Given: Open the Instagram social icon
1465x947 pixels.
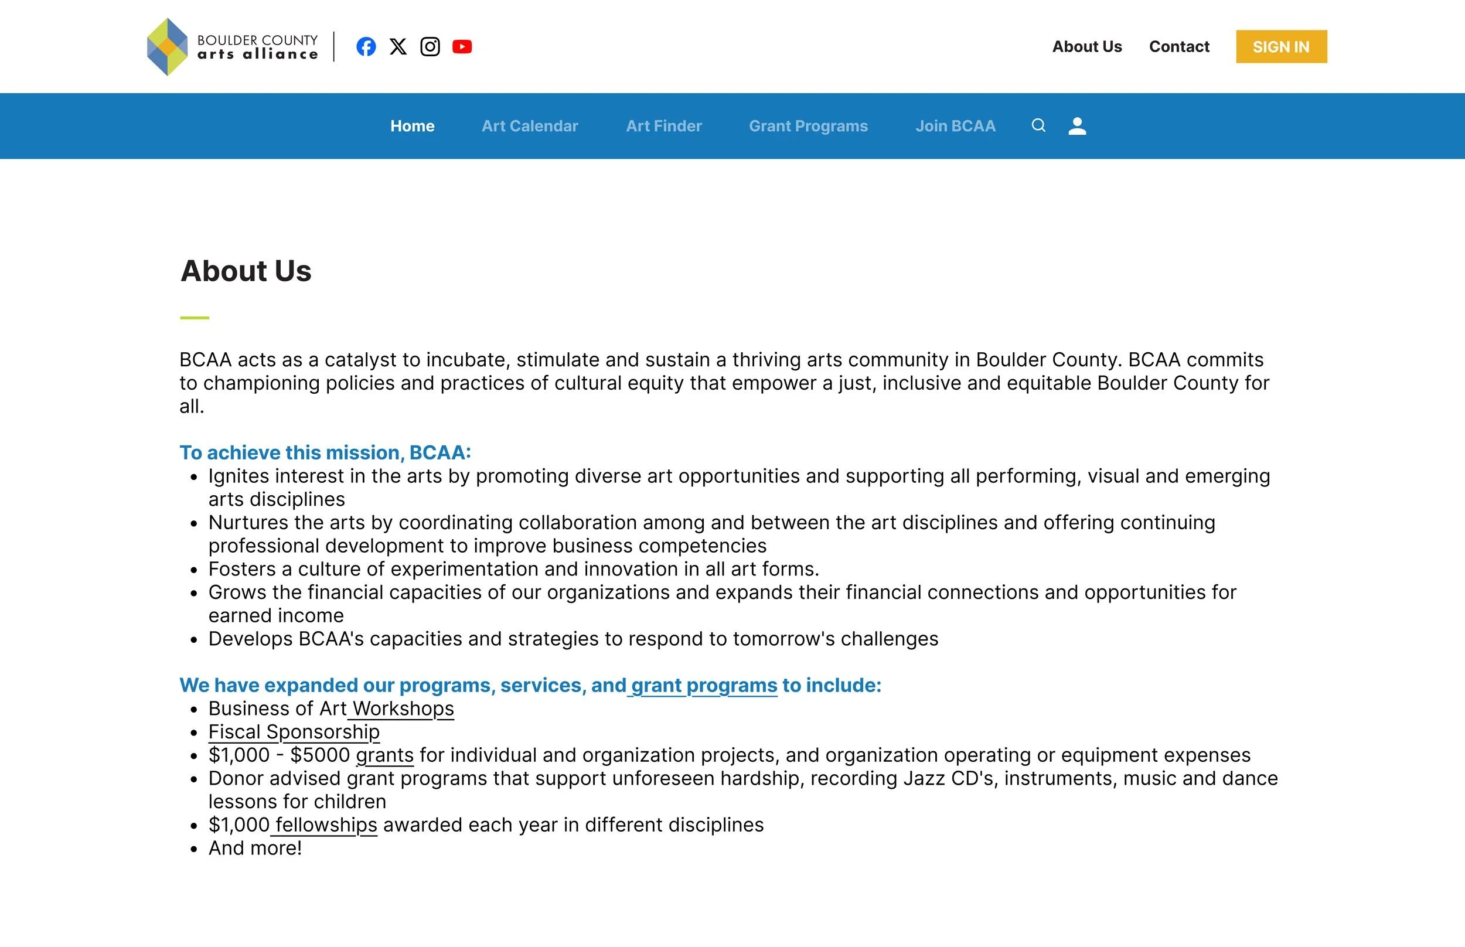Looking at the screenshot, I should 430,47.
